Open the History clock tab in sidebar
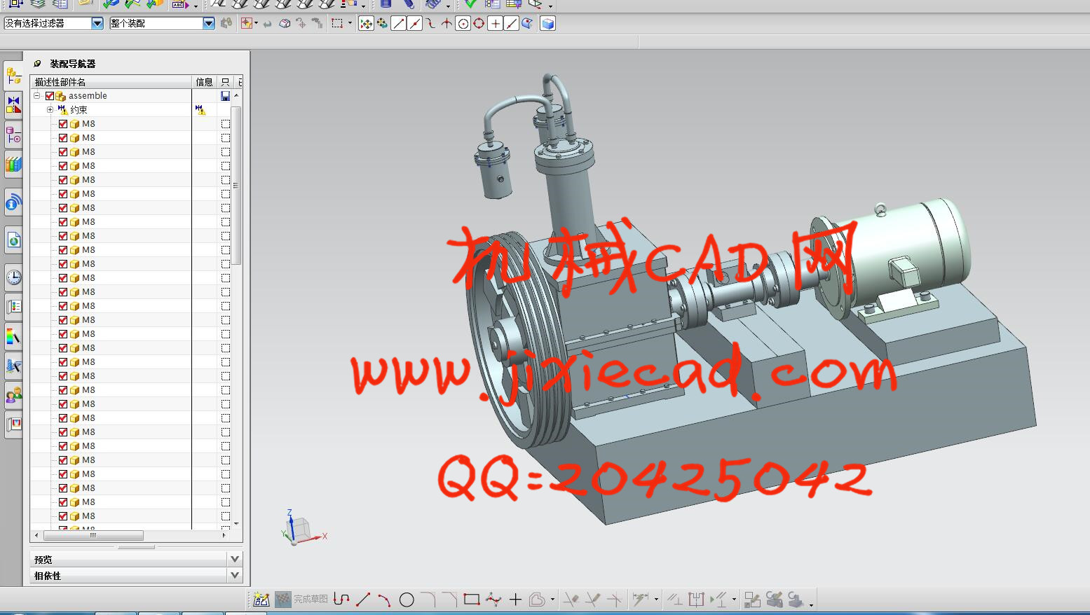Screen dimensions: 1090x615 tap(13, 277)
